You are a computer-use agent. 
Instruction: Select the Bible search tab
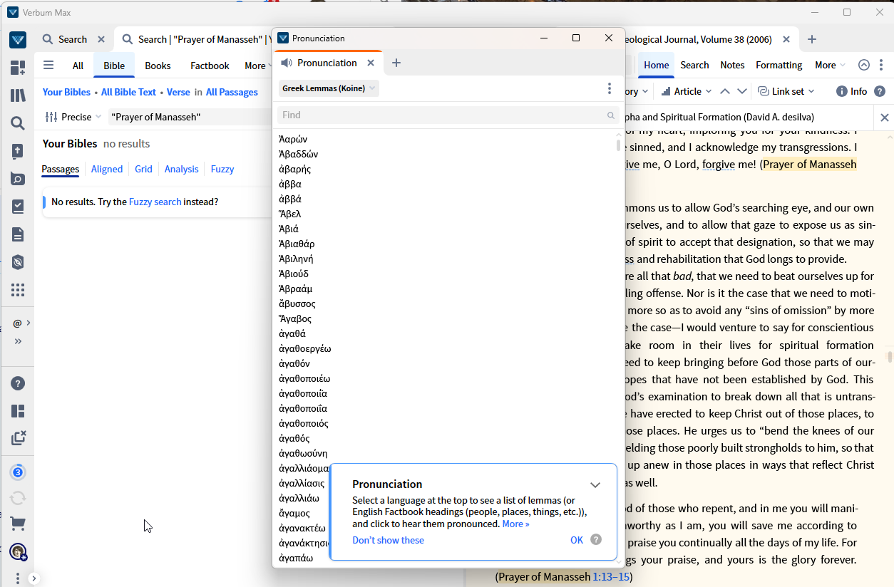click(x=114, y=66)
